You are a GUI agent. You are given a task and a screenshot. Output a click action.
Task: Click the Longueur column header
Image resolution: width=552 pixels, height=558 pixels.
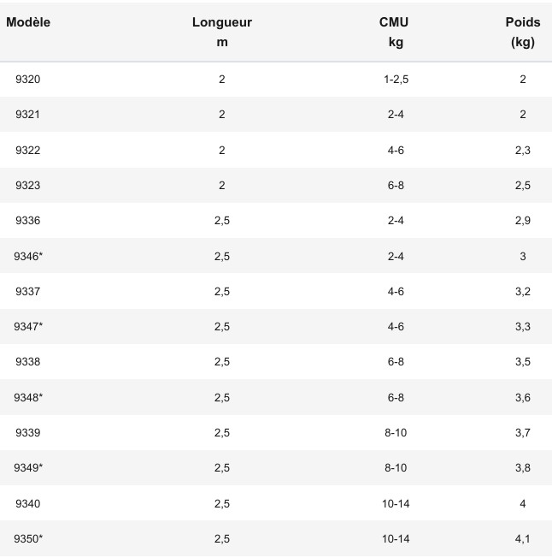(222, 23)
